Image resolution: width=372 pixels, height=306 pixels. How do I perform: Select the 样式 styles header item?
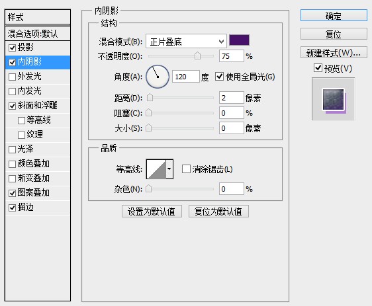(x=38, y=17)
